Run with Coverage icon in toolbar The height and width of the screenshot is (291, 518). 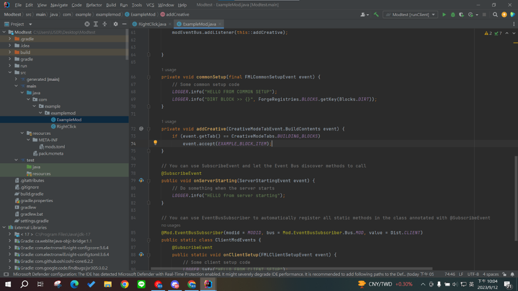461,15
